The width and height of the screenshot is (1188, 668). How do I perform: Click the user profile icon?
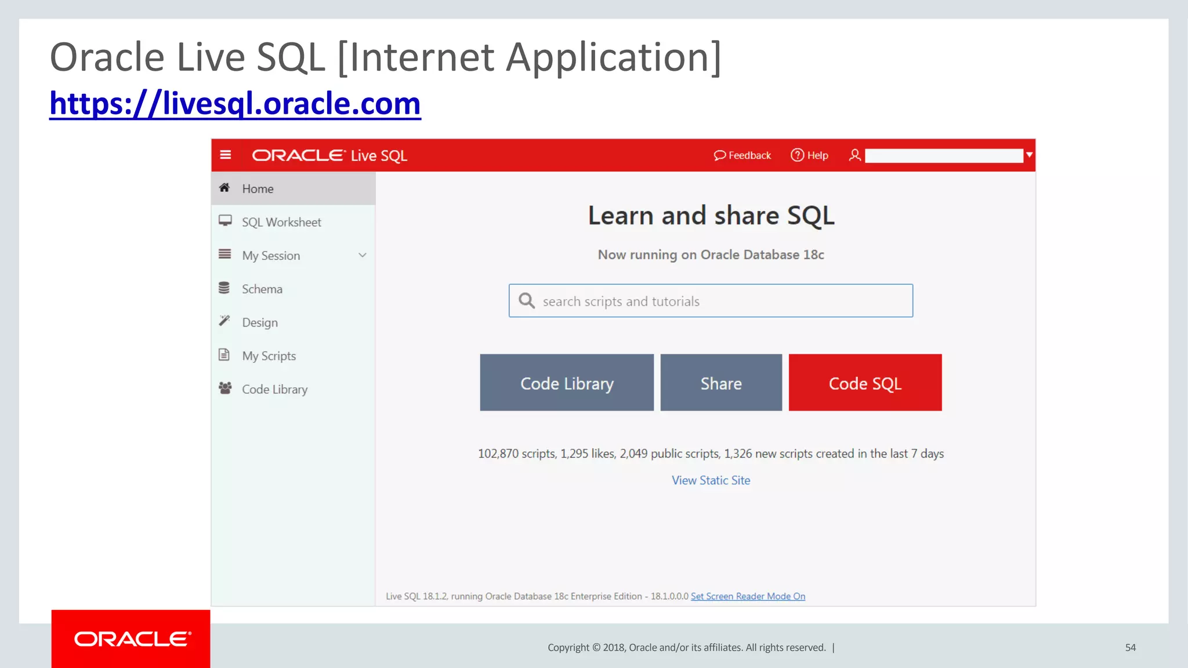point(854,155)
